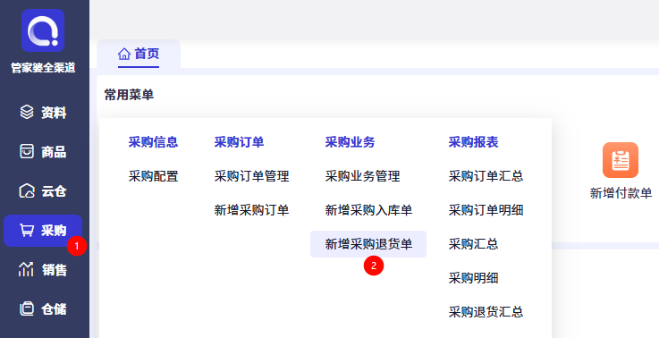Click the home icon on 首页 tab
The image size is (659, 338).
[124, 54]
